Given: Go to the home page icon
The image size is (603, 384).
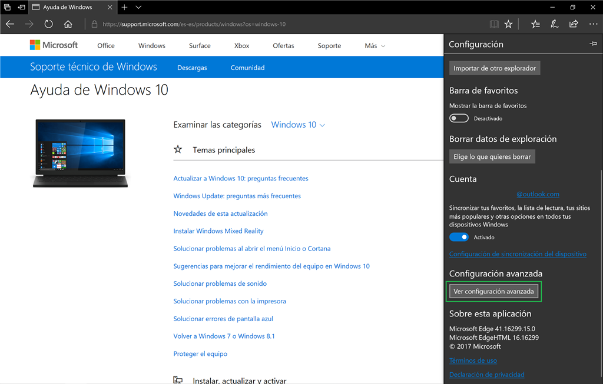Looking at the screenshot, I should [x=68, y=24].
